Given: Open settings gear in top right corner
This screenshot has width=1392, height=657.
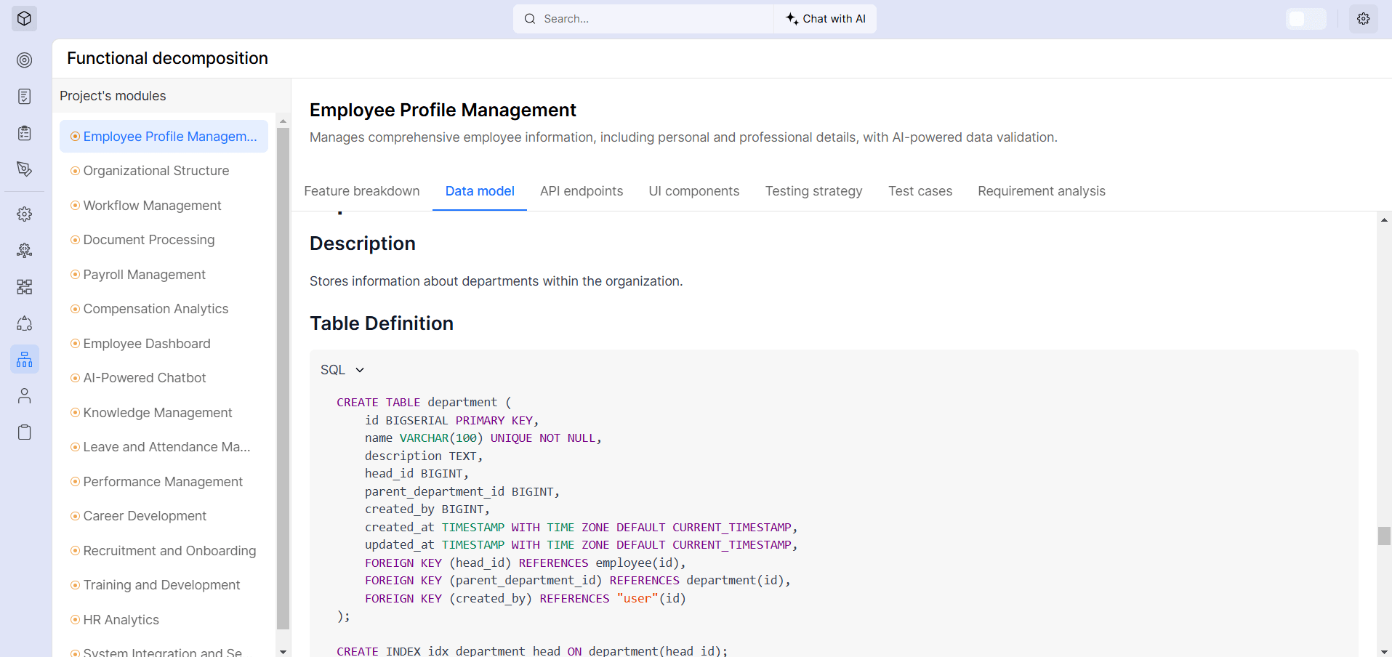Looking at the screenshot, I should (1364, 19).
